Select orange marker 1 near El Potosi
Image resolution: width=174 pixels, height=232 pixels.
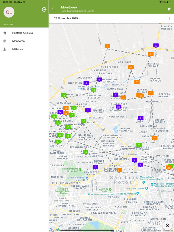(155, 138)
